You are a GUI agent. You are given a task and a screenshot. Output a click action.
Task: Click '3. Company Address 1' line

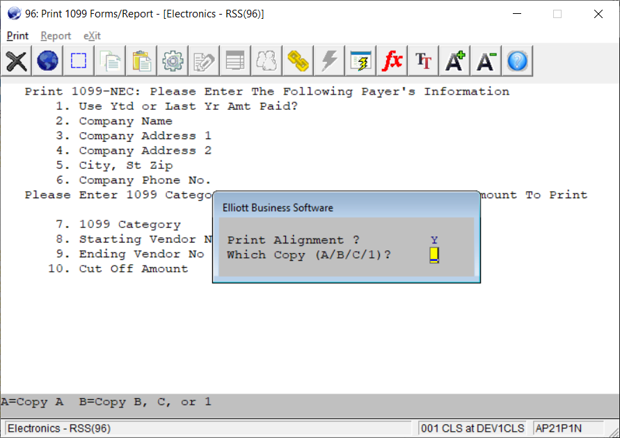134,136
